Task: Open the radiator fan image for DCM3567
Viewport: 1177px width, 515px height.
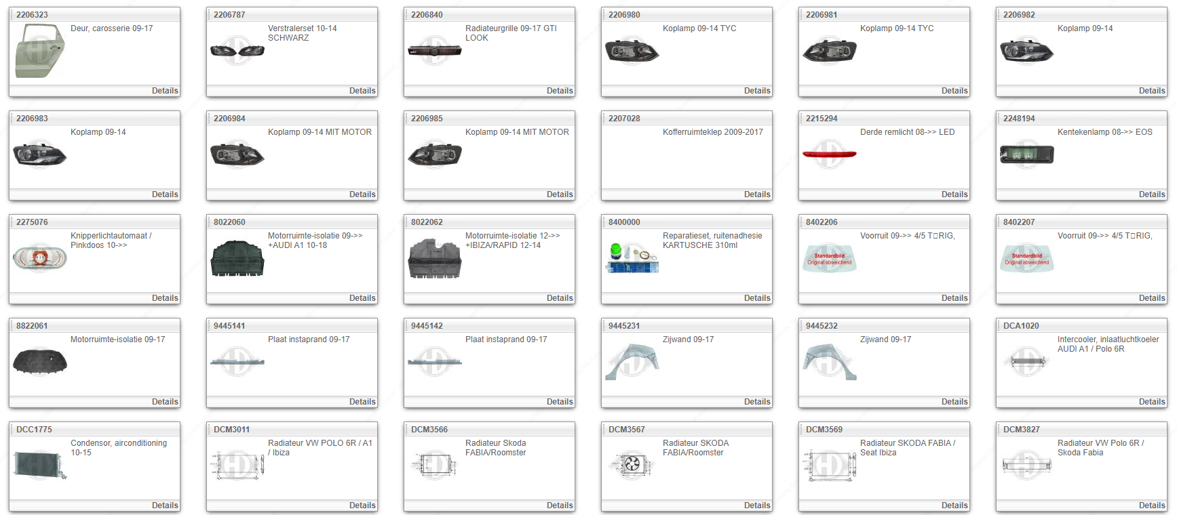Action: (x=632, y=464)
